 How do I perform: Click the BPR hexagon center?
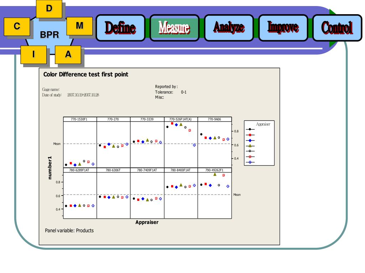(49, 35)
